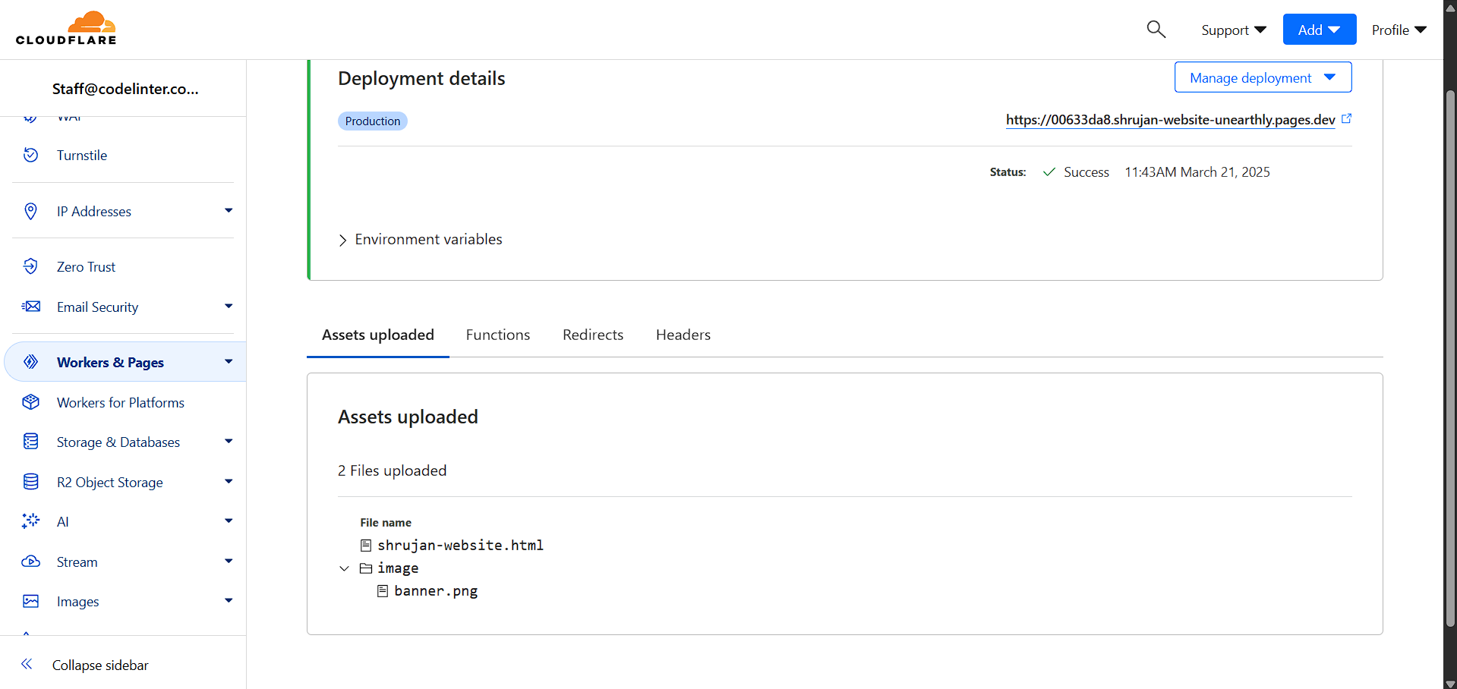
Task: Expand the AI menu arrow
Action: [229, 521]
